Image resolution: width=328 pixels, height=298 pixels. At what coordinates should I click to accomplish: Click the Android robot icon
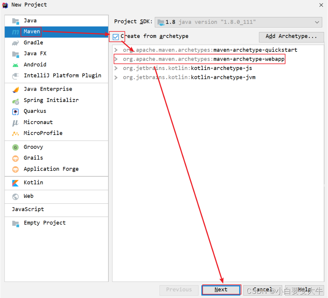click(15, 64)
